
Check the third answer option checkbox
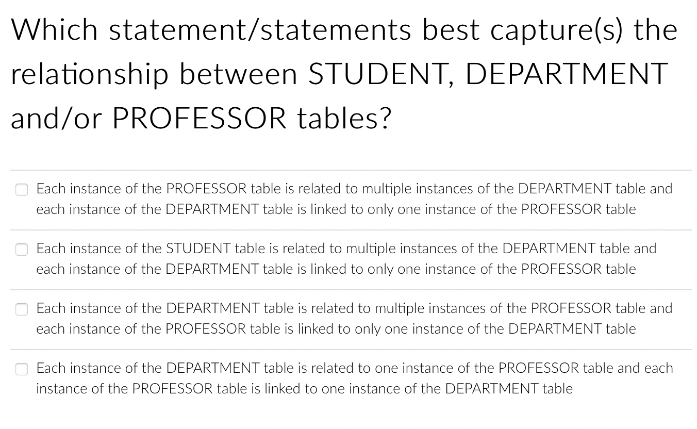(x=22, y=309)
